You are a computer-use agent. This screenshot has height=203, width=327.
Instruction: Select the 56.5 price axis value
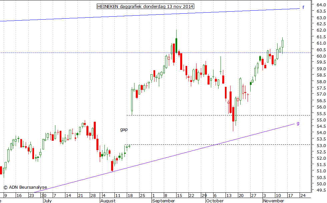(321, 101)
